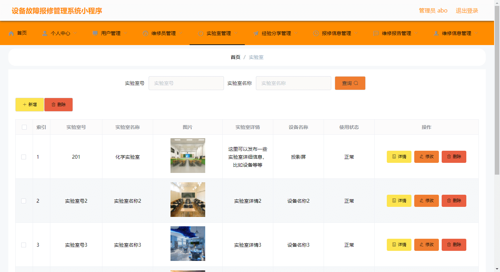Click the plus icon on the 新增 button

click(x=24, y=104)
